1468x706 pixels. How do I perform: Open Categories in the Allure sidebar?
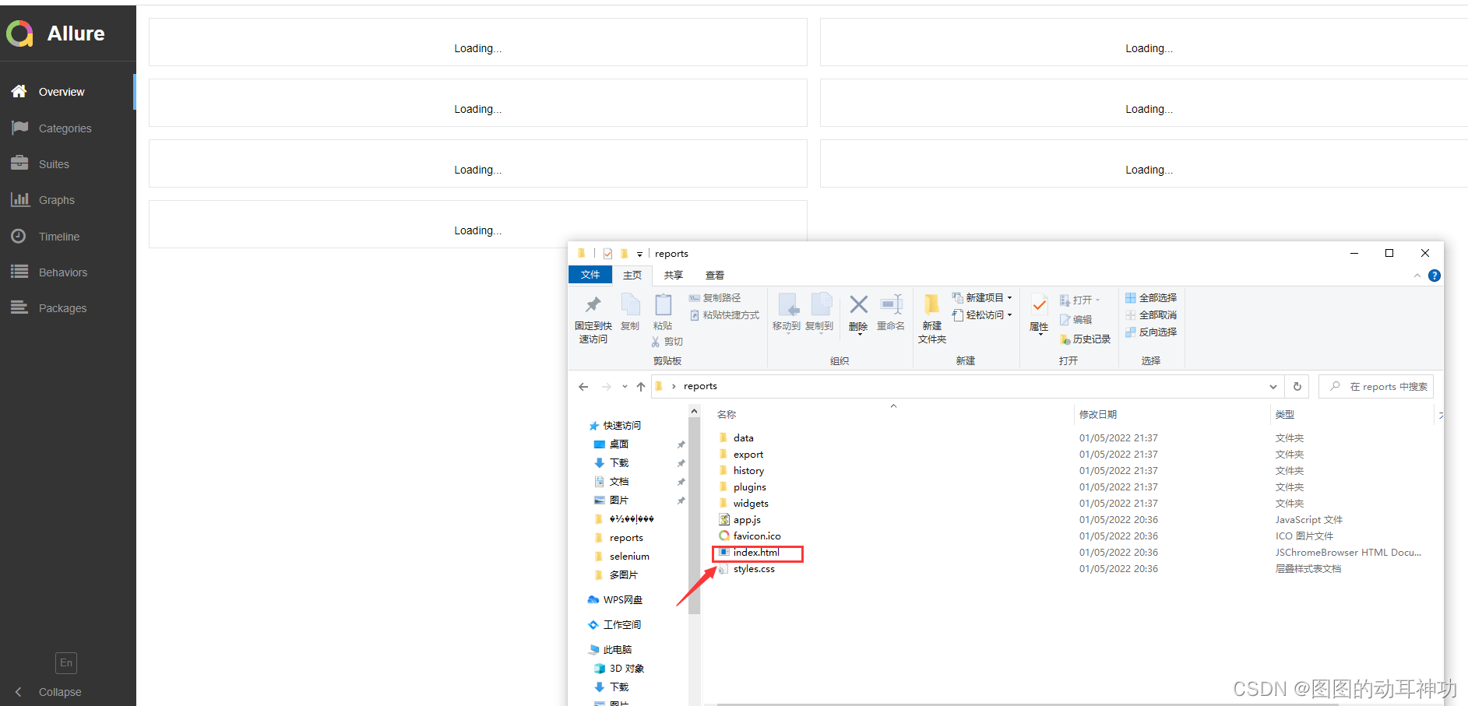pos(67,128)
